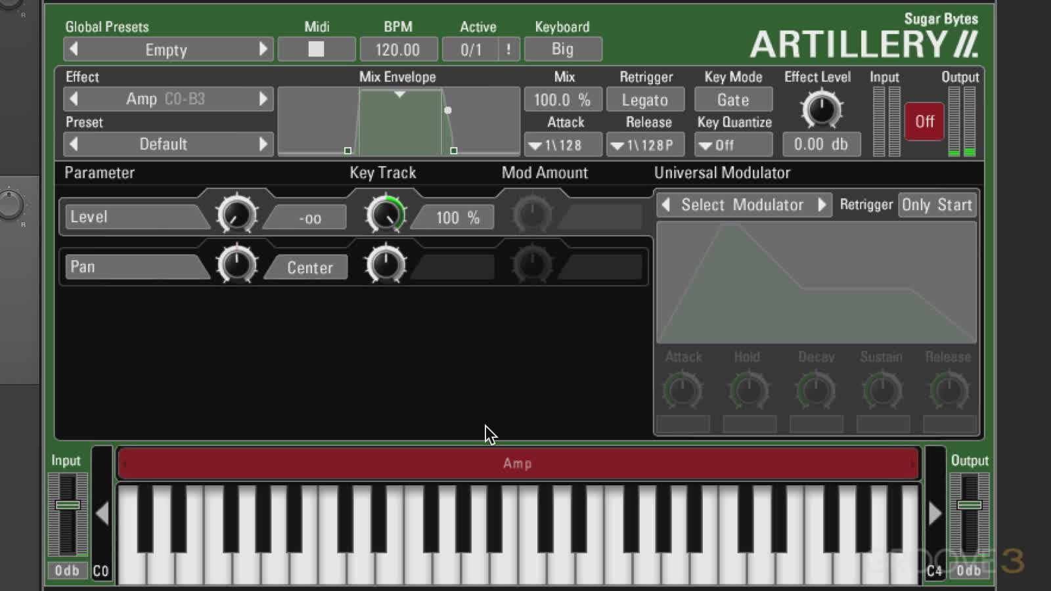Click the Mix 100.0 % value

point(563,100)
